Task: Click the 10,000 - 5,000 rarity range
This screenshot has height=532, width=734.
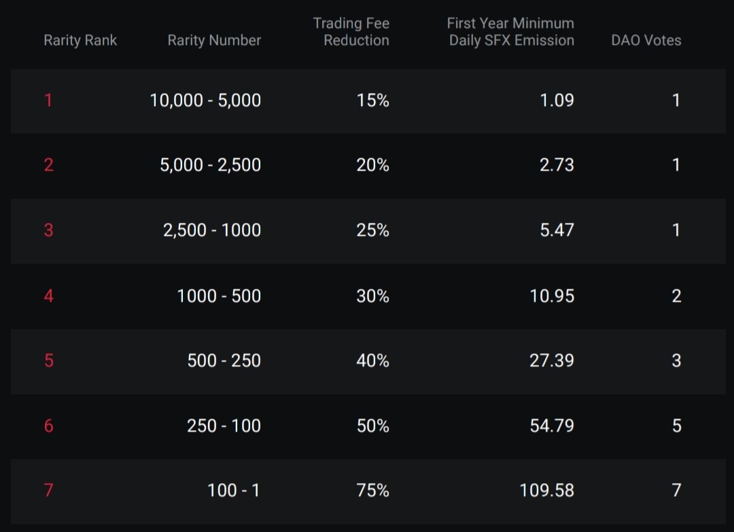Action: (205, 100)
